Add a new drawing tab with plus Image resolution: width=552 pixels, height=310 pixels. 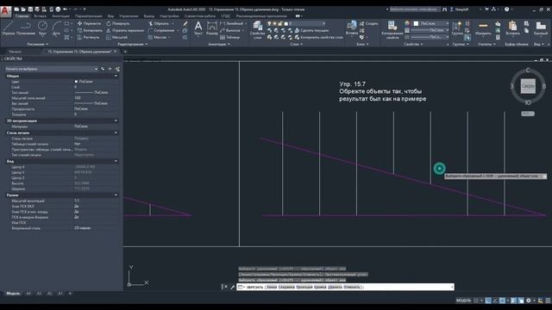coord(125,52)
